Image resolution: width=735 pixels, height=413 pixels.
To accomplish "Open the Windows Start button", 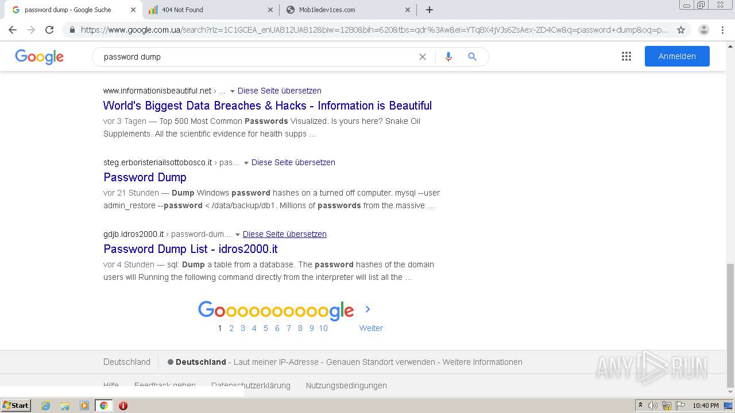I will [x=16, y=406].
